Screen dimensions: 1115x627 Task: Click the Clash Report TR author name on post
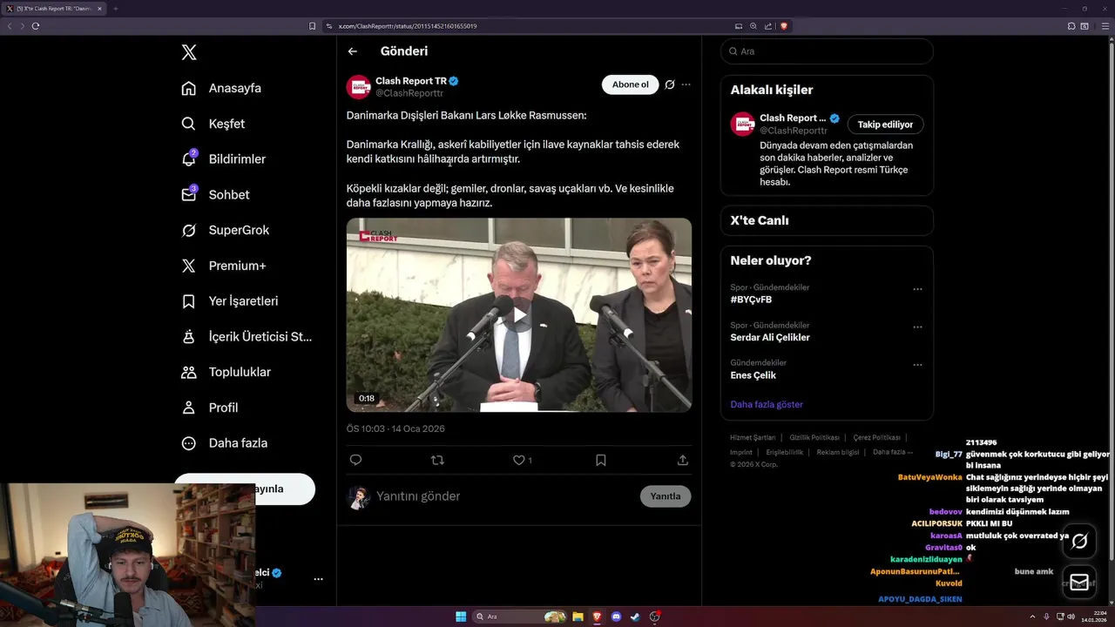coord(410,81)
